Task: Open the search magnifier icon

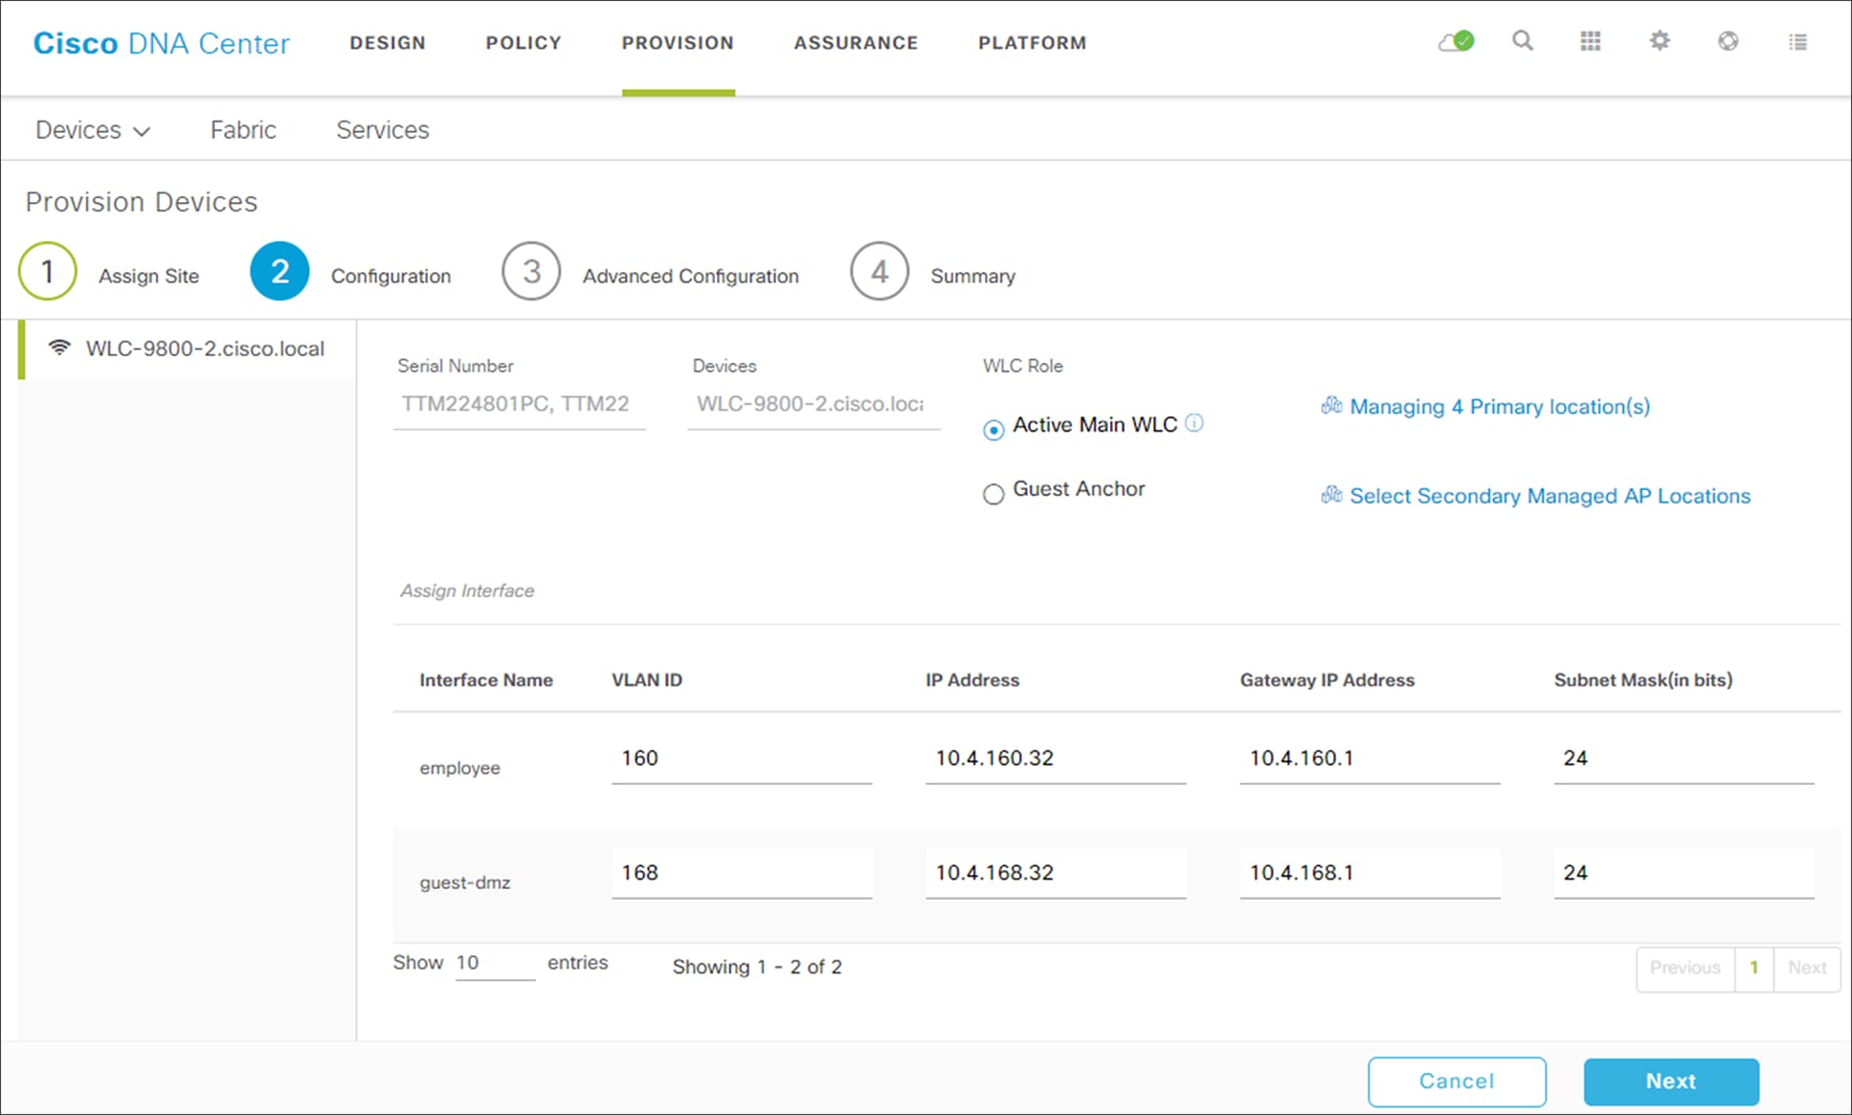Action: click(1523, 41)
